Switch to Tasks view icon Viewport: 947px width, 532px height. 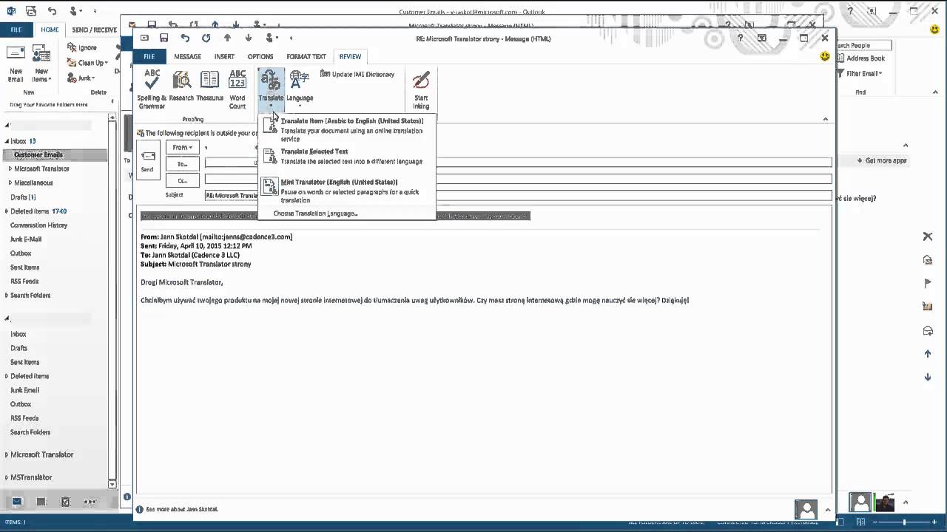(x=65, y=502)
